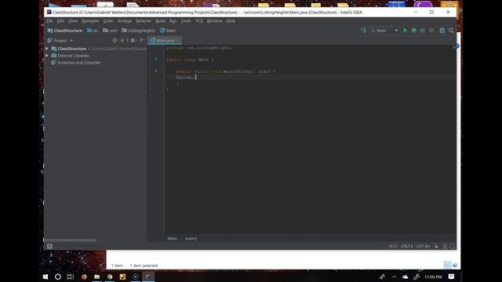Open the Help menu
Screen dimensions: 502x282
[x=231, y=21]
